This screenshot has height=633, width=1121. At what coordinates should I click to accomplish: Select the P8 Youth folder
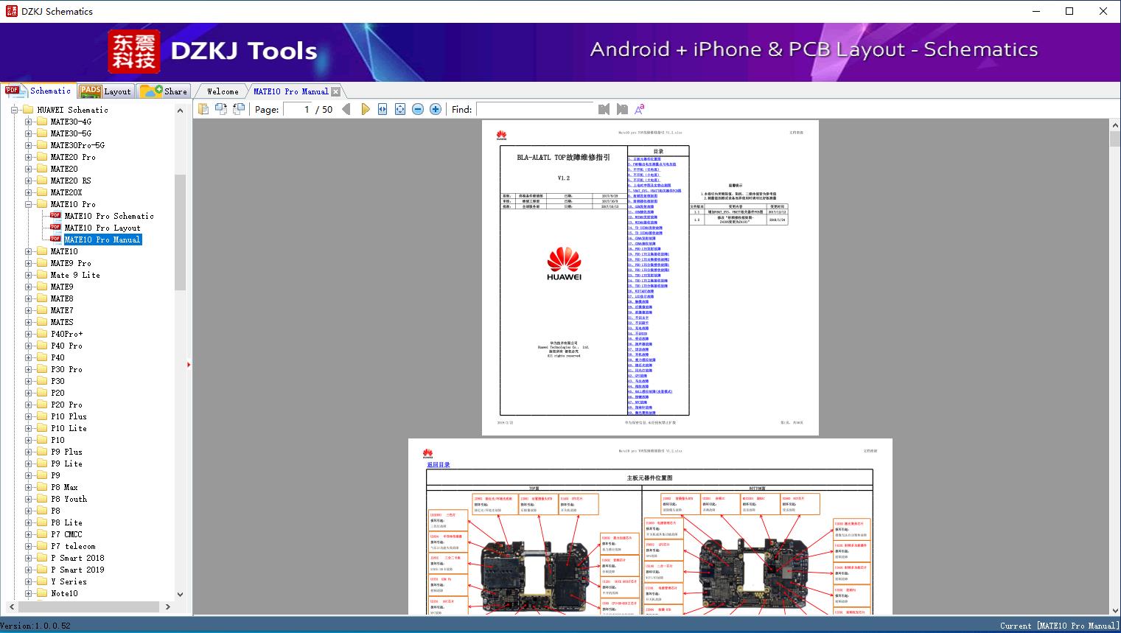(69, 499)
